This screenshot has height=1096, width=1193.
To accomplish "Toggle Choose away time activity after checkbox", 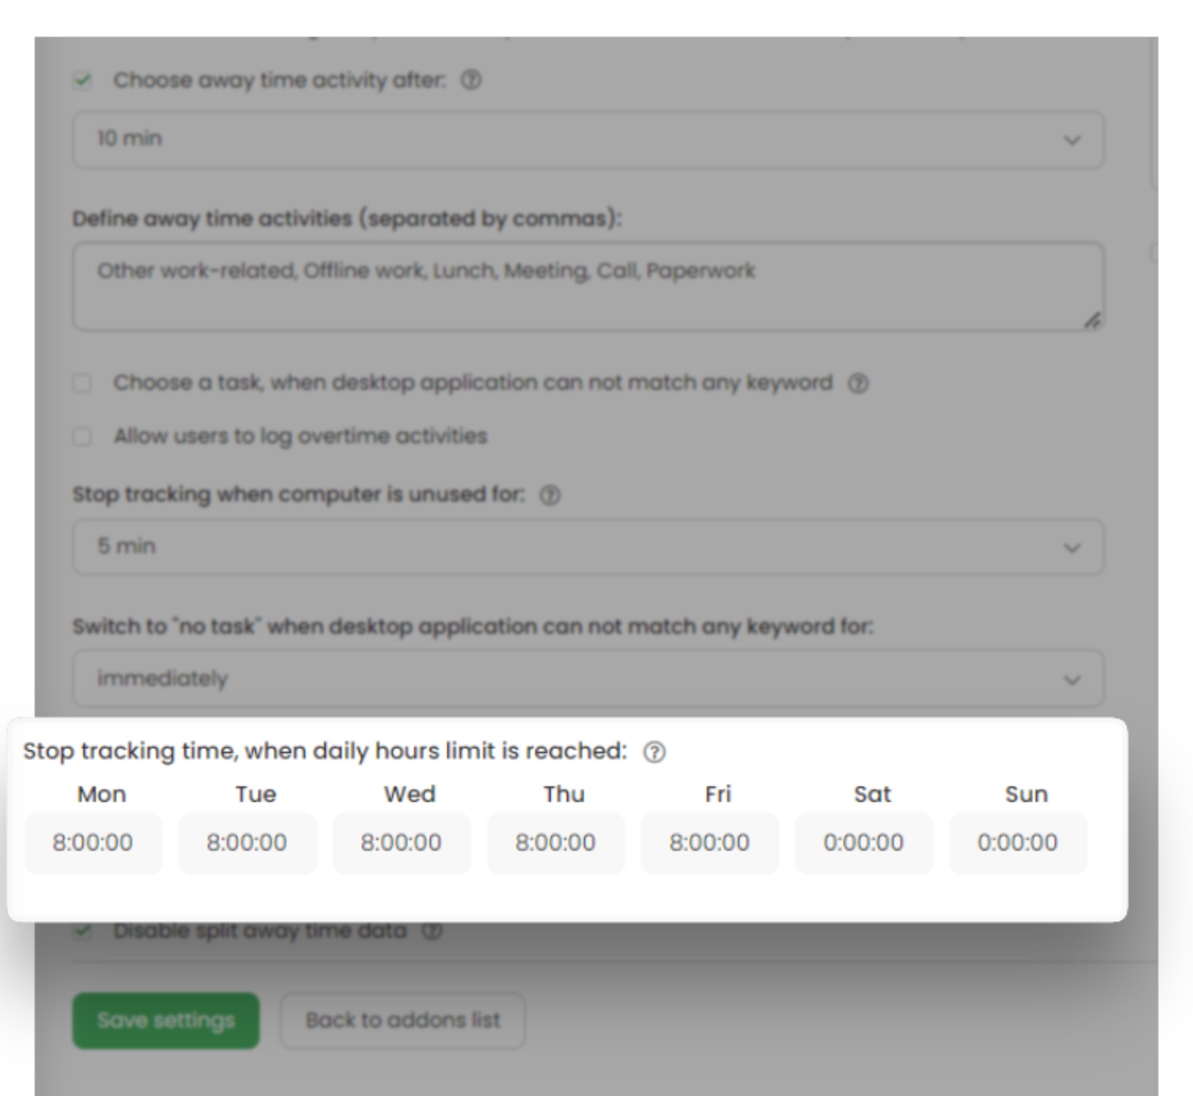I will (82, 80).
